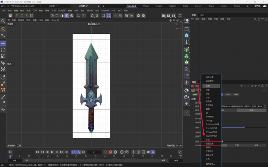The height and width of the screenshot is (167, 268).
Task: Open the layout dropdown beside the plus button
Action: pos(257,6)
